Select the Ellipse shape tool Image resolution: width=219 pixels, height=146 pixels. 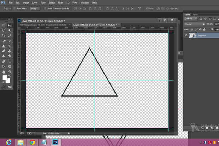[x=10, y=66]
